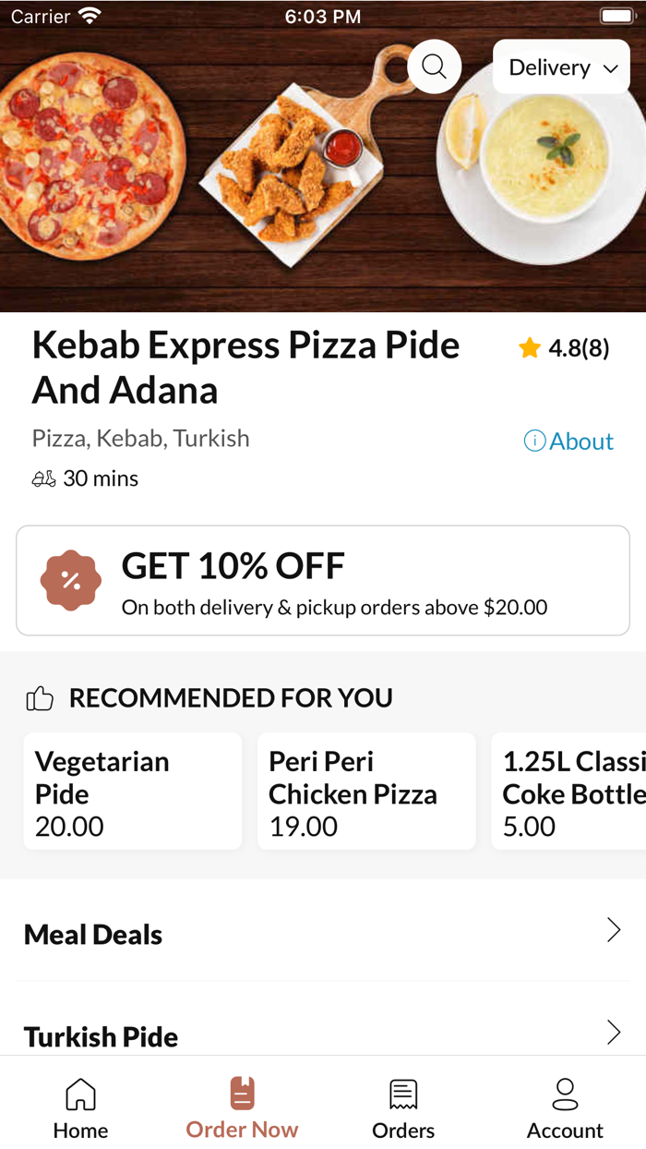Open the search magnifier icon
The width and height of the screenshot is (646, 1149).
click(434, 66)
